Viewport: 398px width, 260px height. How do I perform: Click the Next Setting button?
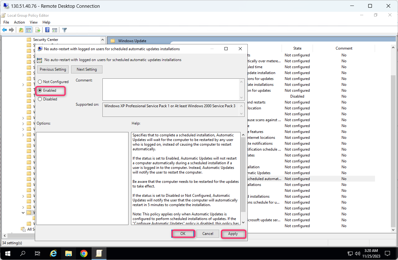coord(87,69)
